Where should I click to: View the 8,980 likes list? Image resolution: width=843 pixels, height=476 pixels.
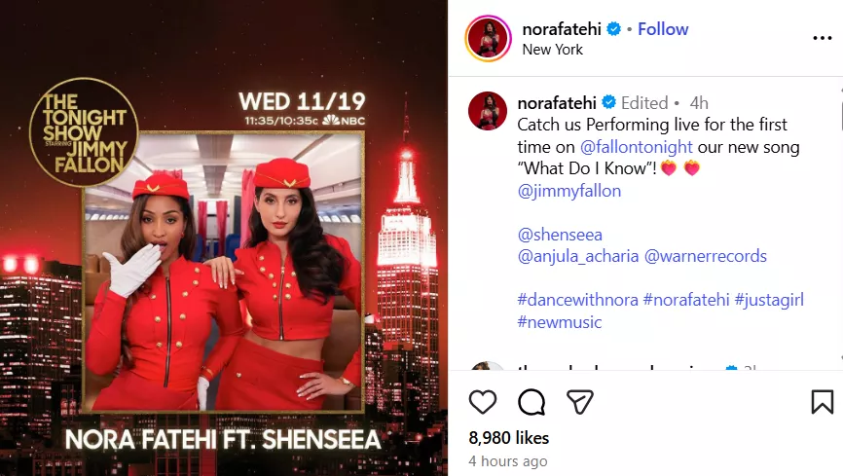coord(508,438)
